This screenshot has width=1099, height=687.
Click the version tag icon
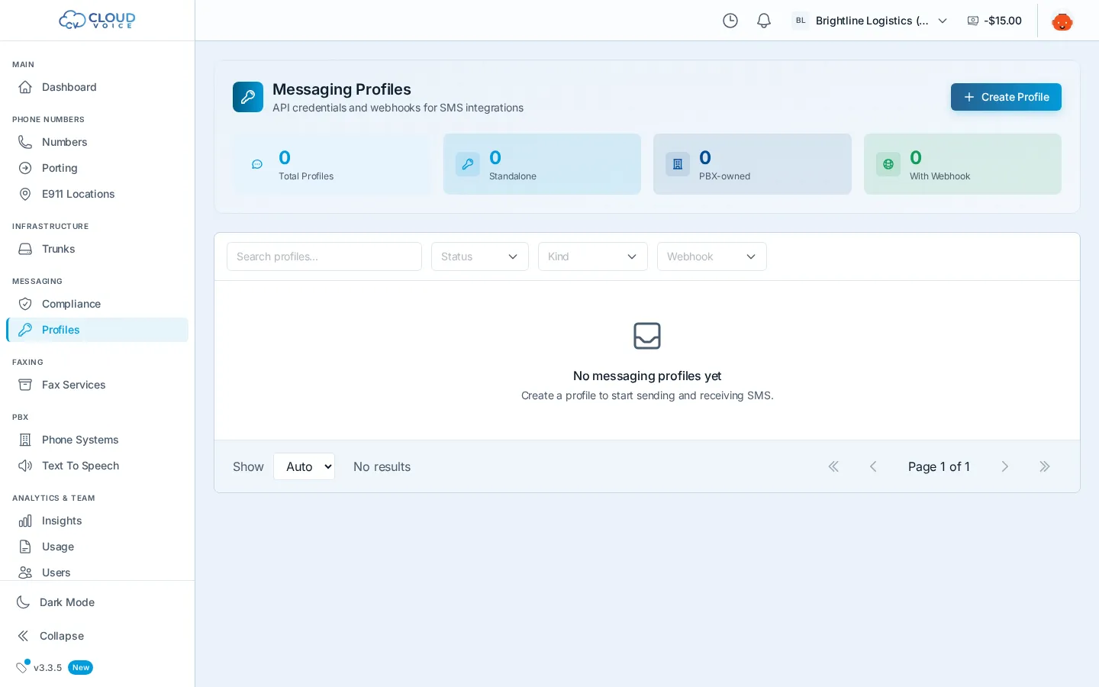(22, 667)
